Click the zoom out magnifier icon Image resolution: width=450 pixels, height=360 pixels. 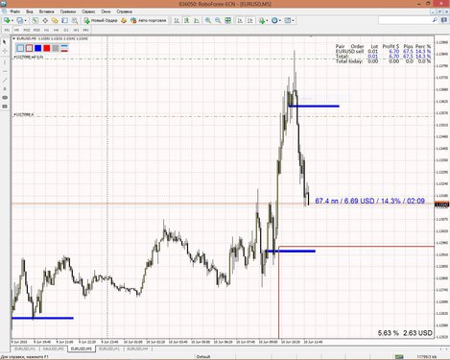pyautogui.click(x=218, y=20)
